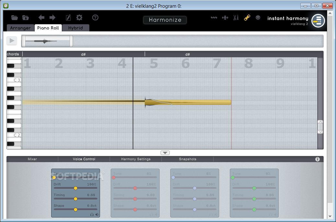Toggle headphones solo on red voice

click(x=151, y=215)
